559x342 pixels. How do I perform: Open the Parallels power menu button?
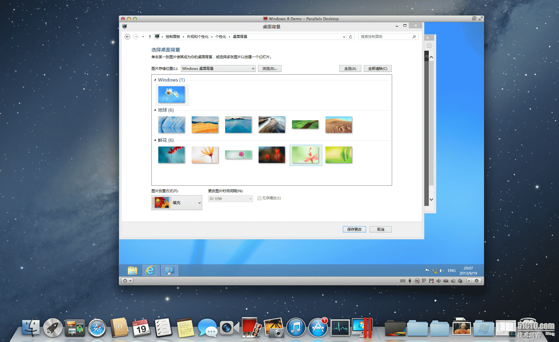(127, 281)
